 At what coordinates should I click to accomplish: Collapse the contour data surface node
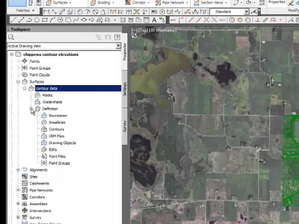click(x=25, y=88)
